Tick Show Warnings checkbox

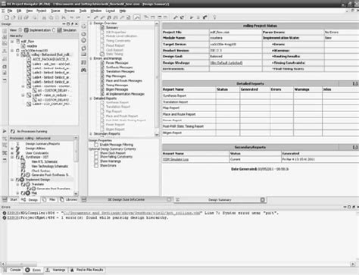96,161
